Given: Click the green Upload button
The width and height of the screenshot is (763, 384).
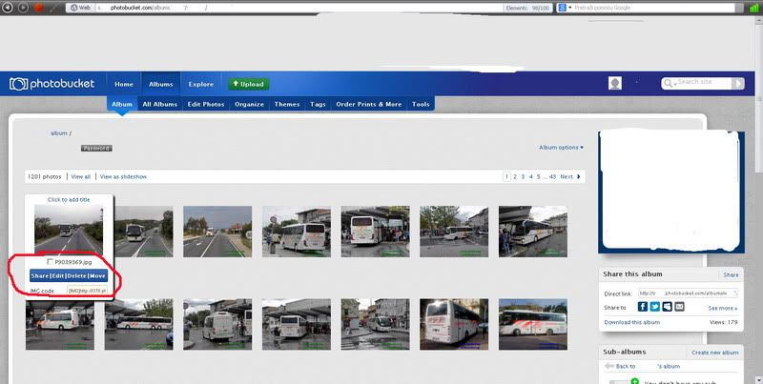Looking at the screenshot, I should click(249, 84).
